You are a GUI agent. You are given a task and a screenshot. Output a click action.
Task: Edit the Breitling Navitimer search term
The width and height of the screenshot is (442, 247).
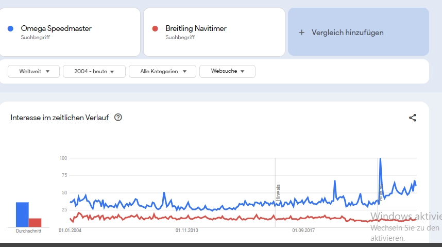point(196,29)
